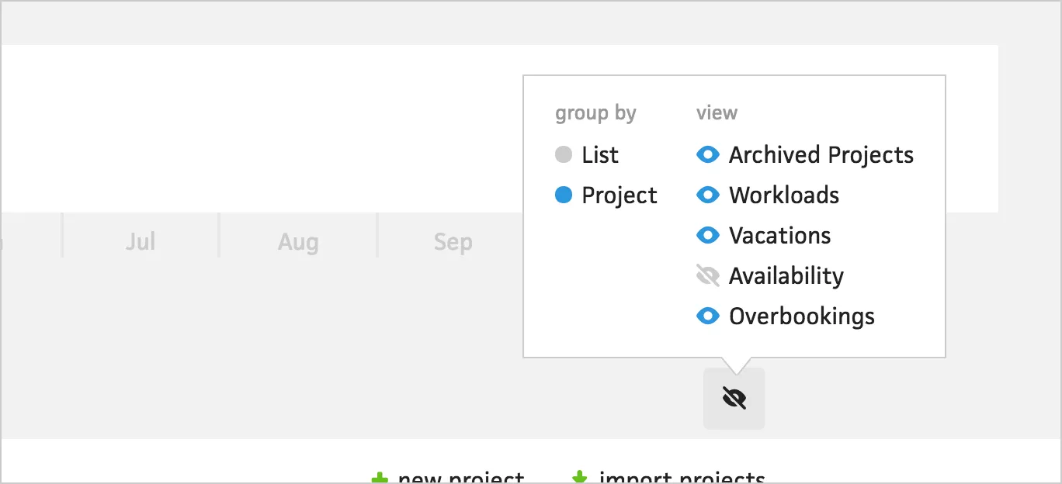Click the import projects link
This screenshot has width=1062, height=484.
tap(680, 476)
